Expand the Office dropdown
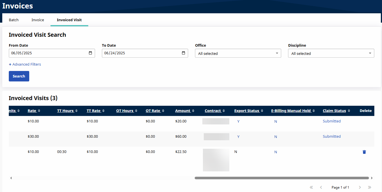 tap(238, 53)
